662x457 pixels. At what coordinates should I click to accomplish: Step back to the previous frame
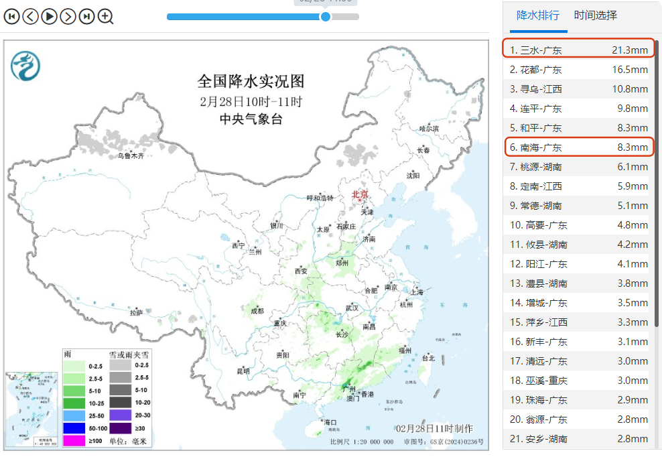(x=30, y=16)
